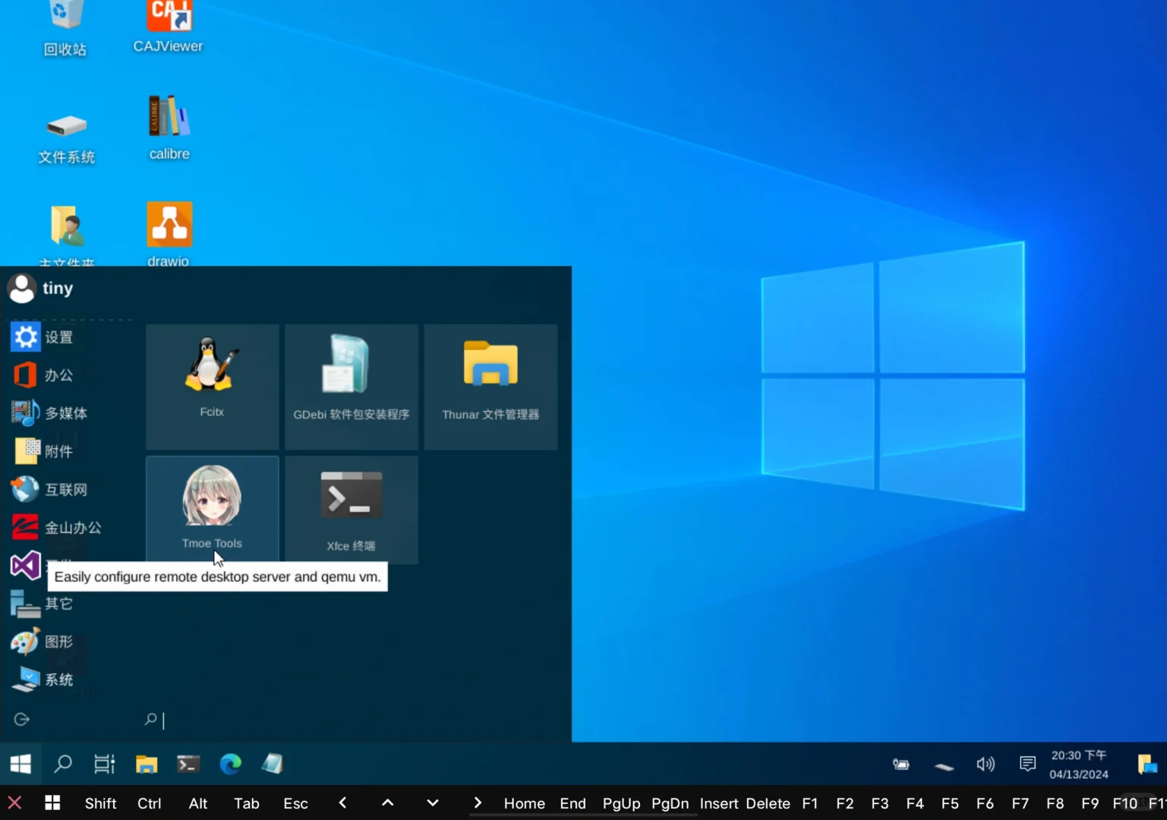Tap the Windows key on keys bar

coord(52,803)
